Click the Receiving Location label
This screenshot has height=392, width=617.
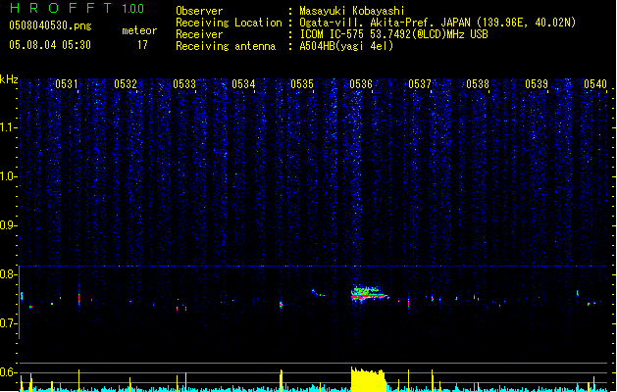click(x=229, y=23)
